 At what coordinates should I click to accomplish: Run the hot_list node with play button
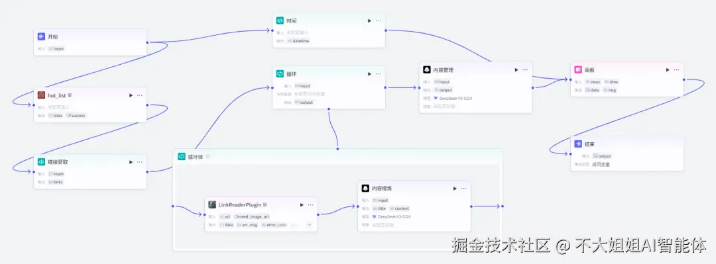pos(131,95)
